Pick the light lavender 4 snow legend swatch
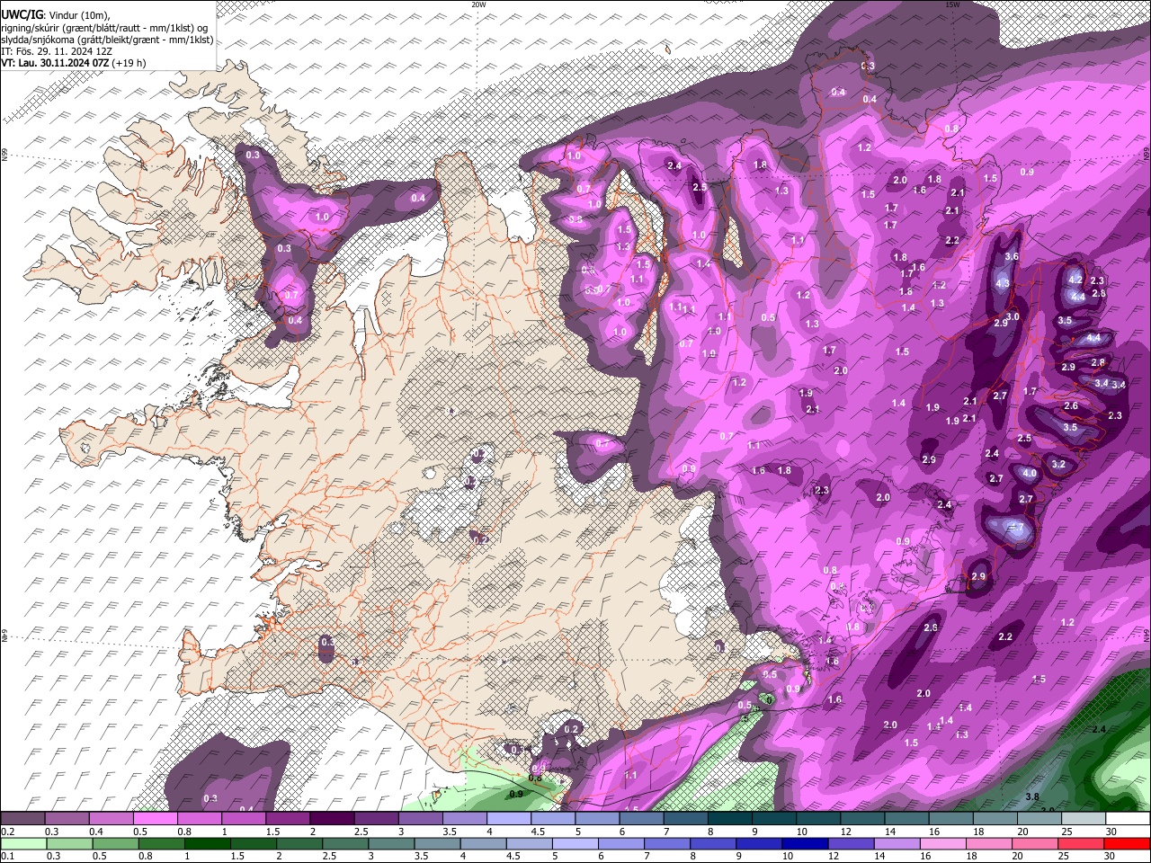Image resolution: width=1151 pixels, height=863 pixels. point(509,819)
